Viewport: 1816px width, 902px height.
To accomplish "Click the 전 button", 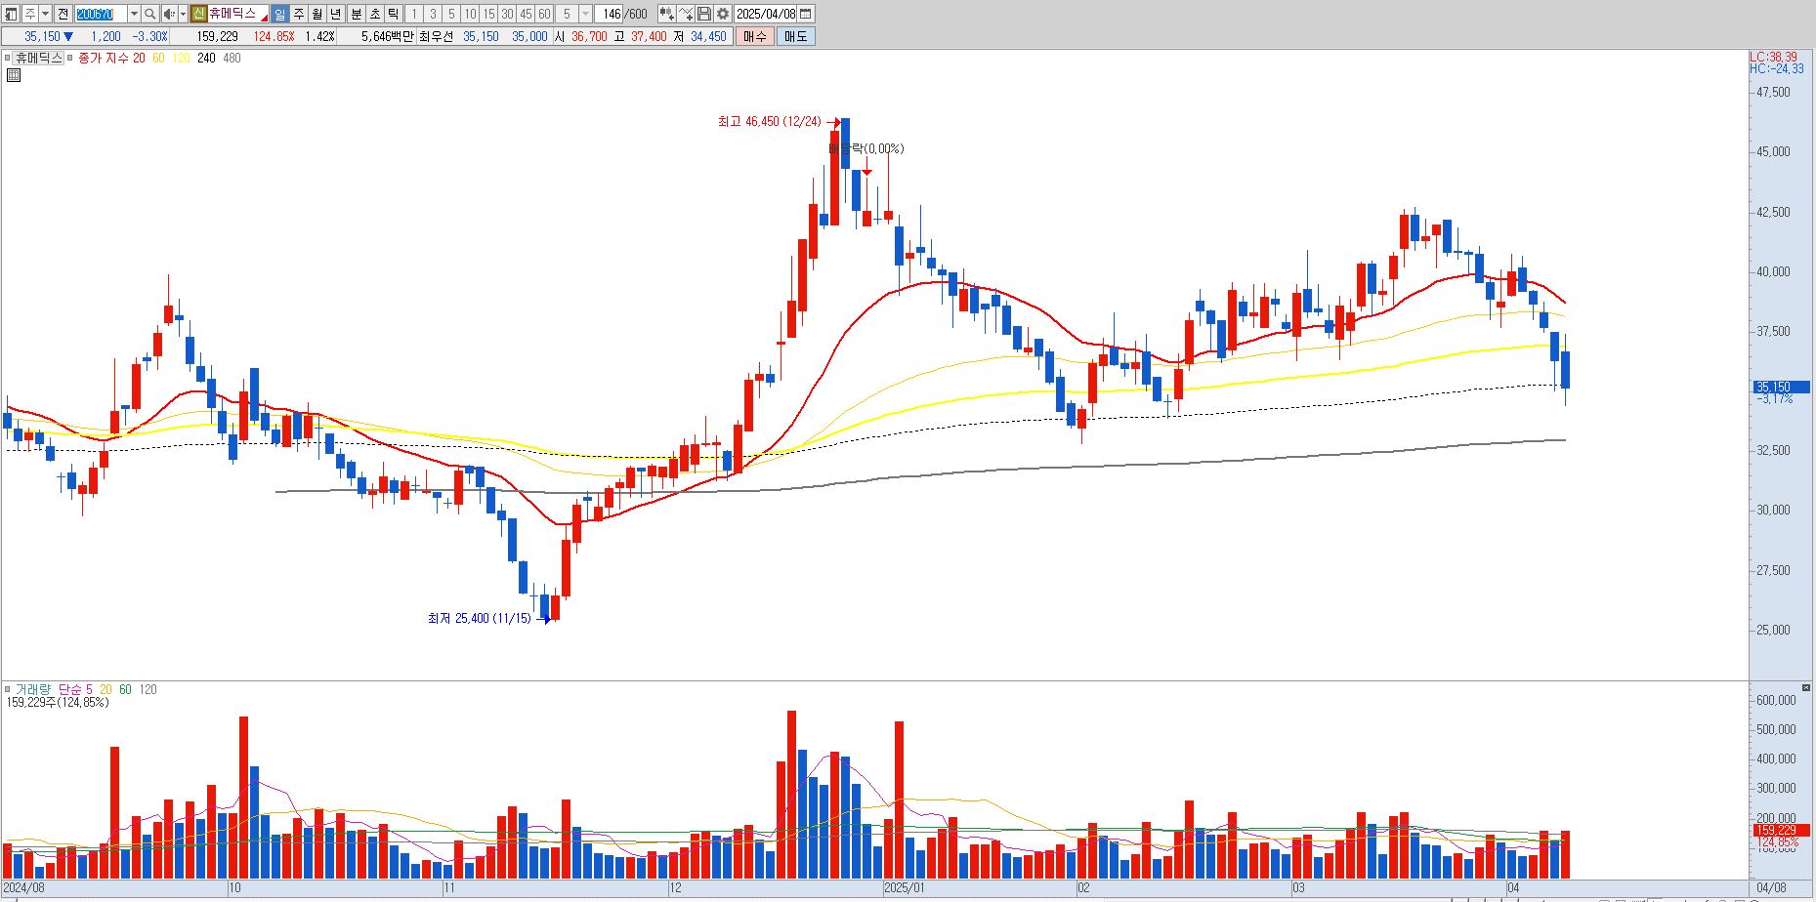I will [x=63, y=14].
